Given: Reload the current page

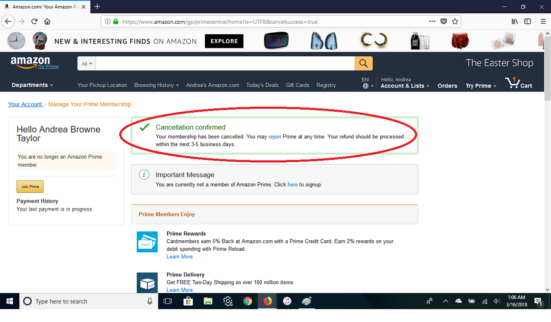Looking at the screenshot, I should click(x=34, y=21).
